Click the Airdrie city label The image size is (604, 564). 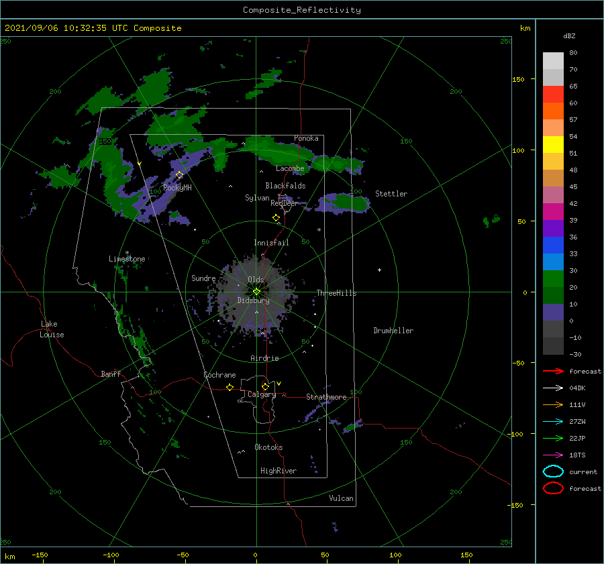264,358
